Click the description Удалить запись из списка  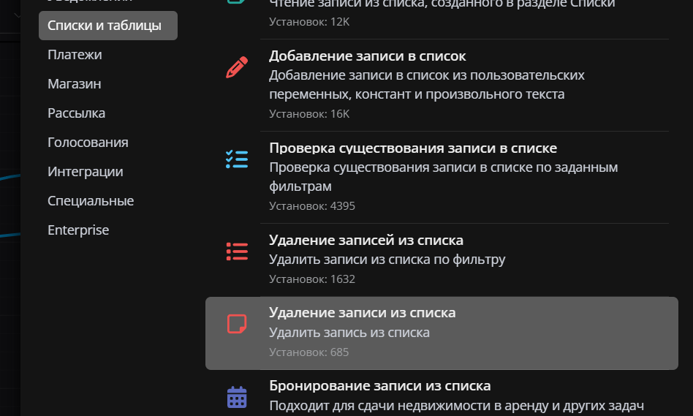(x=349, y=333)
